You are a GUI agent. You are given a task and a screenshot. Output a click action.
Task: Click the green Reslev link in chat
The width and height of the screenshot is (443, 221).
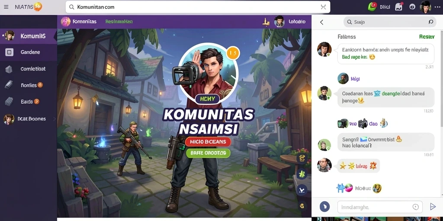427,37
